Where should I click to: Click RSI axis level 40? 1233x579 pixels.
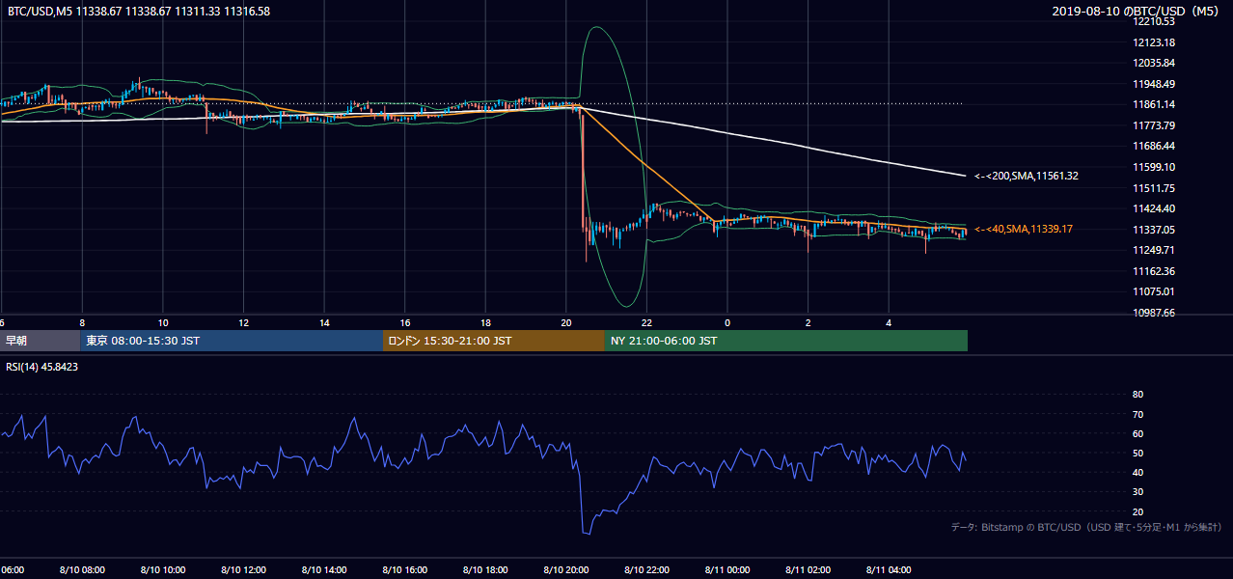point(1137,472)
